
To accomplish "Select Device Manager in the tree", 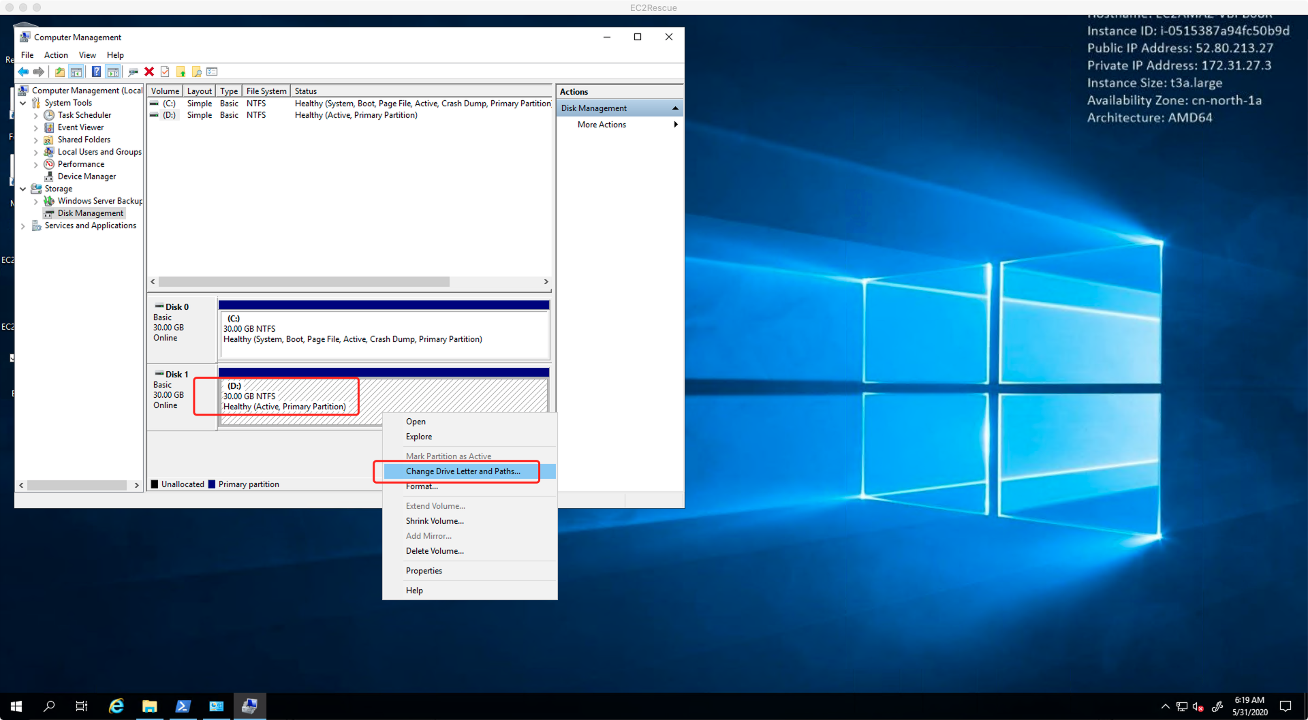I will [x=87, y=176].
